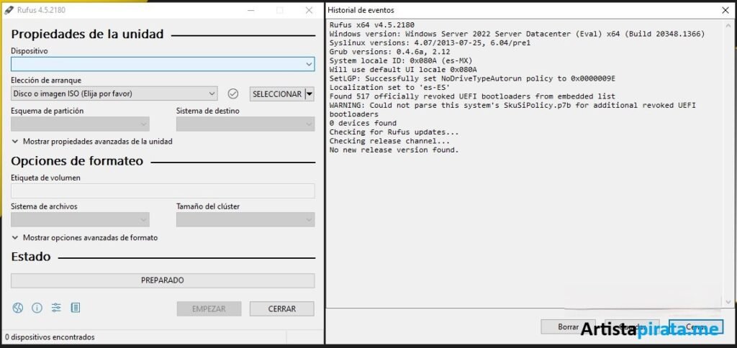The height and width of the screenshot is (348, 737).
Task: Click the 'SetLGP: Successfully set' log line
Action: pyautogui.click(x=472, y=78)
